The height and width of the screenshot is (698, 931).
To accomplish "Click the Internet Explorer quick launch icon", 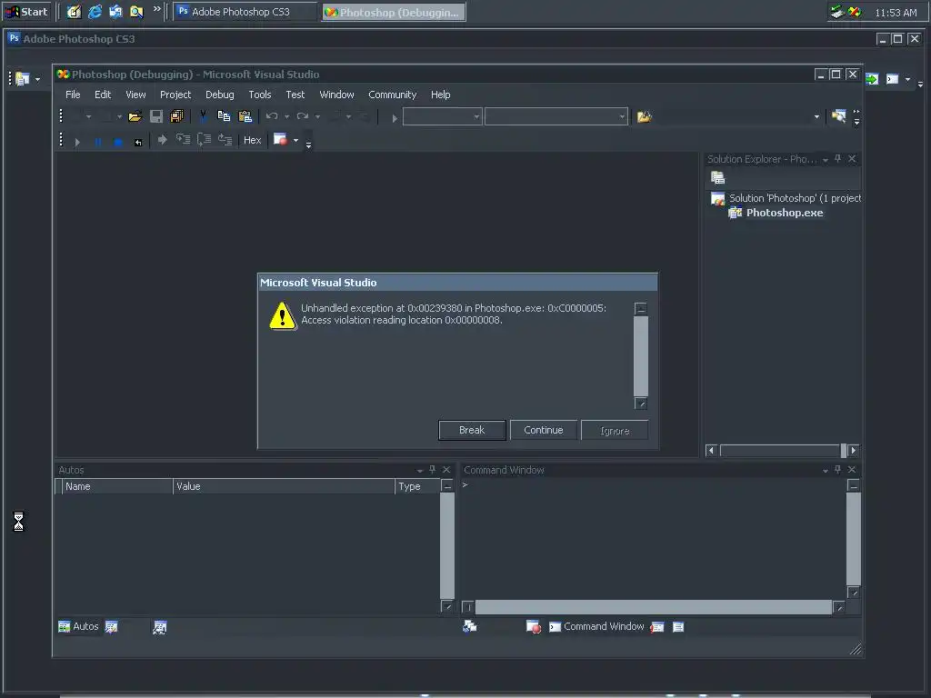I will (x=95, y=12).
